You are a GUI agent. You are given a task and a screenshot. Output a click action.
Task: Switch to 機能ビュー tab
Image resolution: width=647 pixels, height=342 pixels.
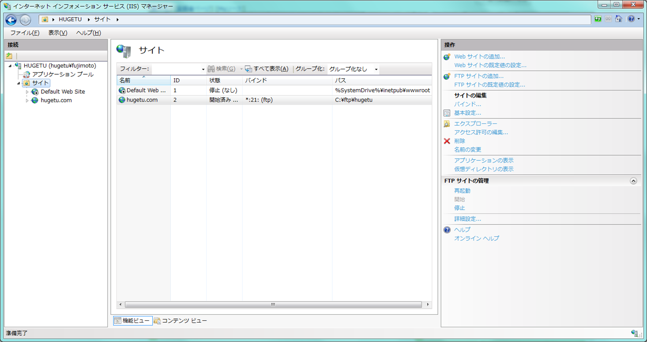pyautogui.click(x=133, y=321)
